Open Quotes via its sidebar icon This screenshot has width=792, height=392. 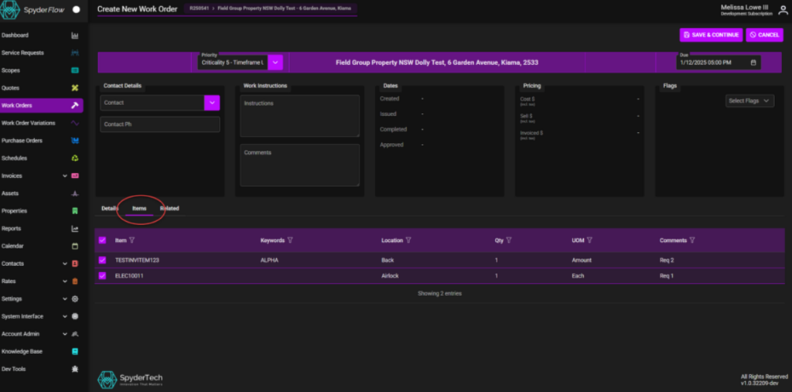click(x=75, y=88)
